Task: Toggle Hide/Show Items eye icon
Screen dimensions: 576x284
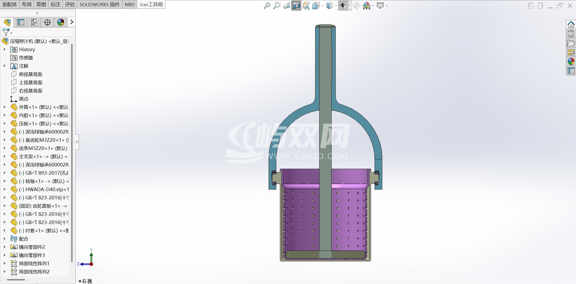Action: tap(343, 5)
